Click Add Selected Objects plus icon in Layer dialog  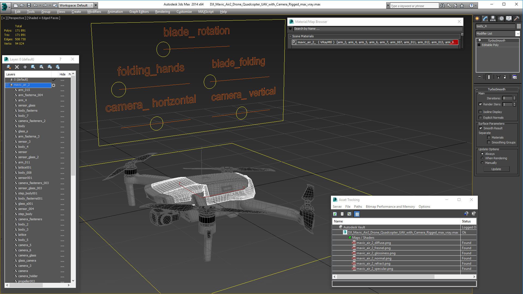tap(25, 67)
